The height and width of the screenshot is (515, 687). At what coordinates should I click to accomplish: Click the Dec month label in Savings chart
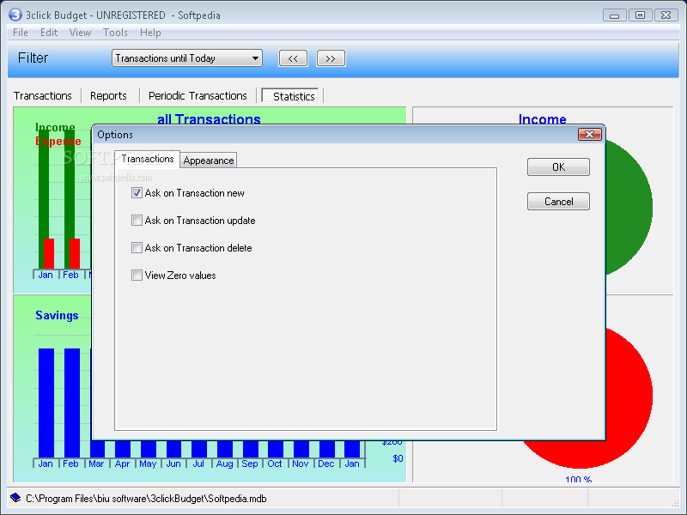point(326,463)
